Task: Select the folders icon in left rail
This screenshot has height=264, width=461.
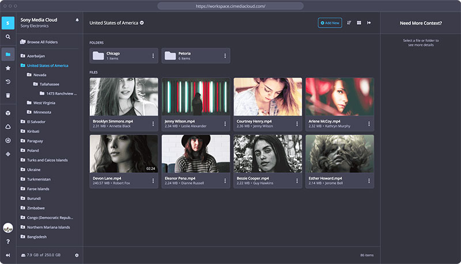Action: tap(8, 54)
